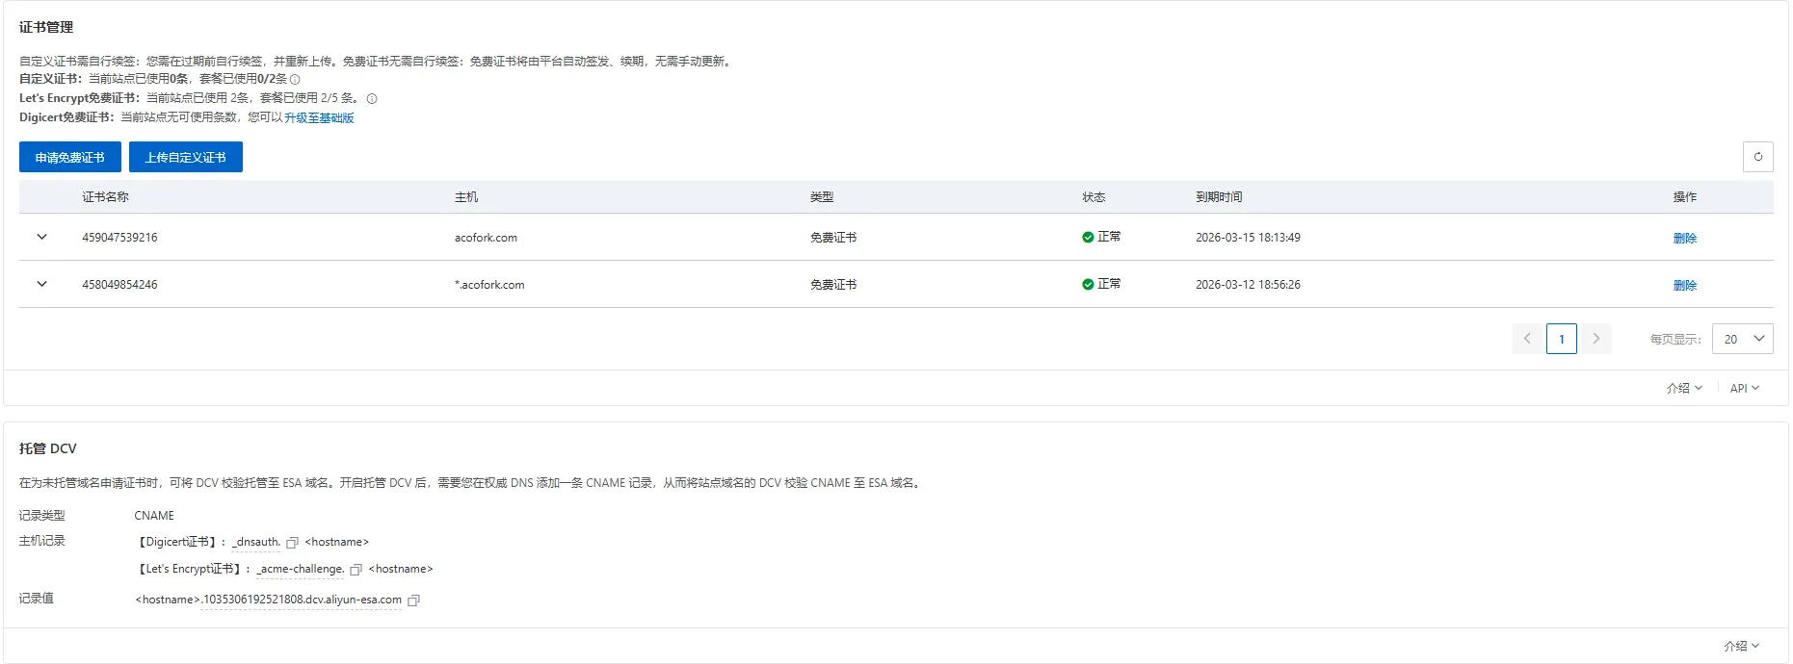Viewport: 1793px width, 664px height.
Task: Click info icon beside Let's Encrypt quota
Action: coord(372,98)
